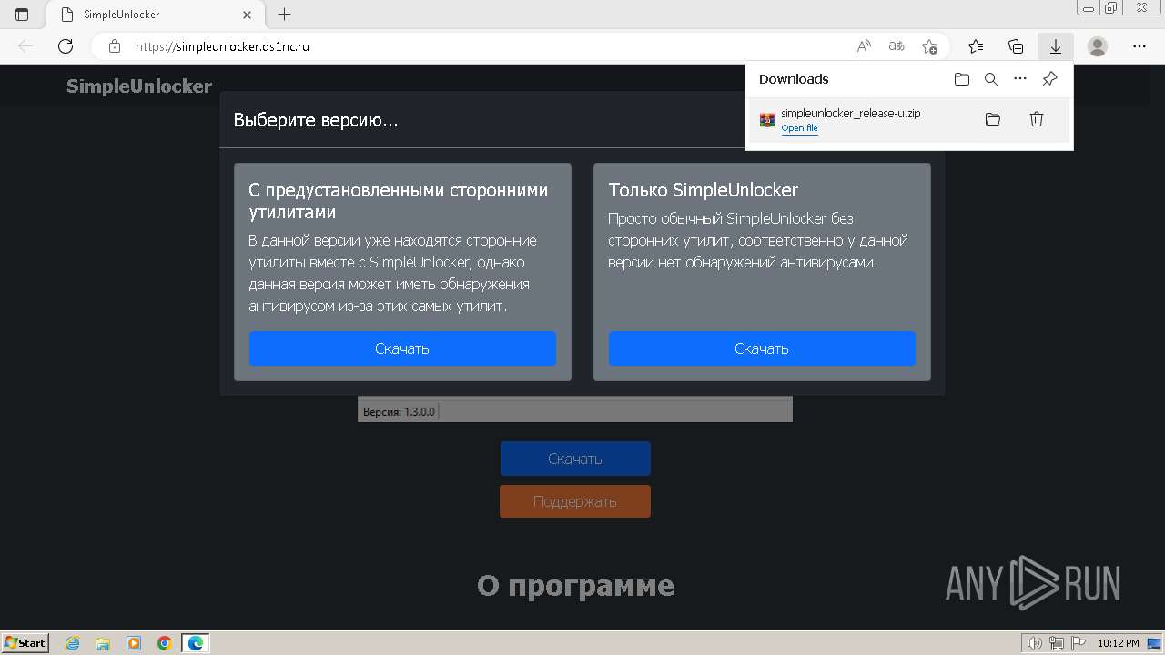1165x655 pixels.
Task: Delete the simpleunlocker_release-u.zip download
Action: point(1036,119)
